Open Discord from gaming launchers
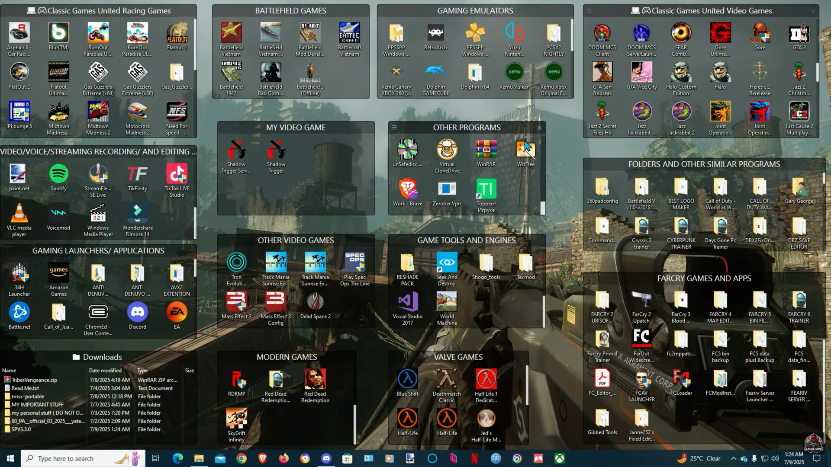831x467 pixels. coord(137,313)
